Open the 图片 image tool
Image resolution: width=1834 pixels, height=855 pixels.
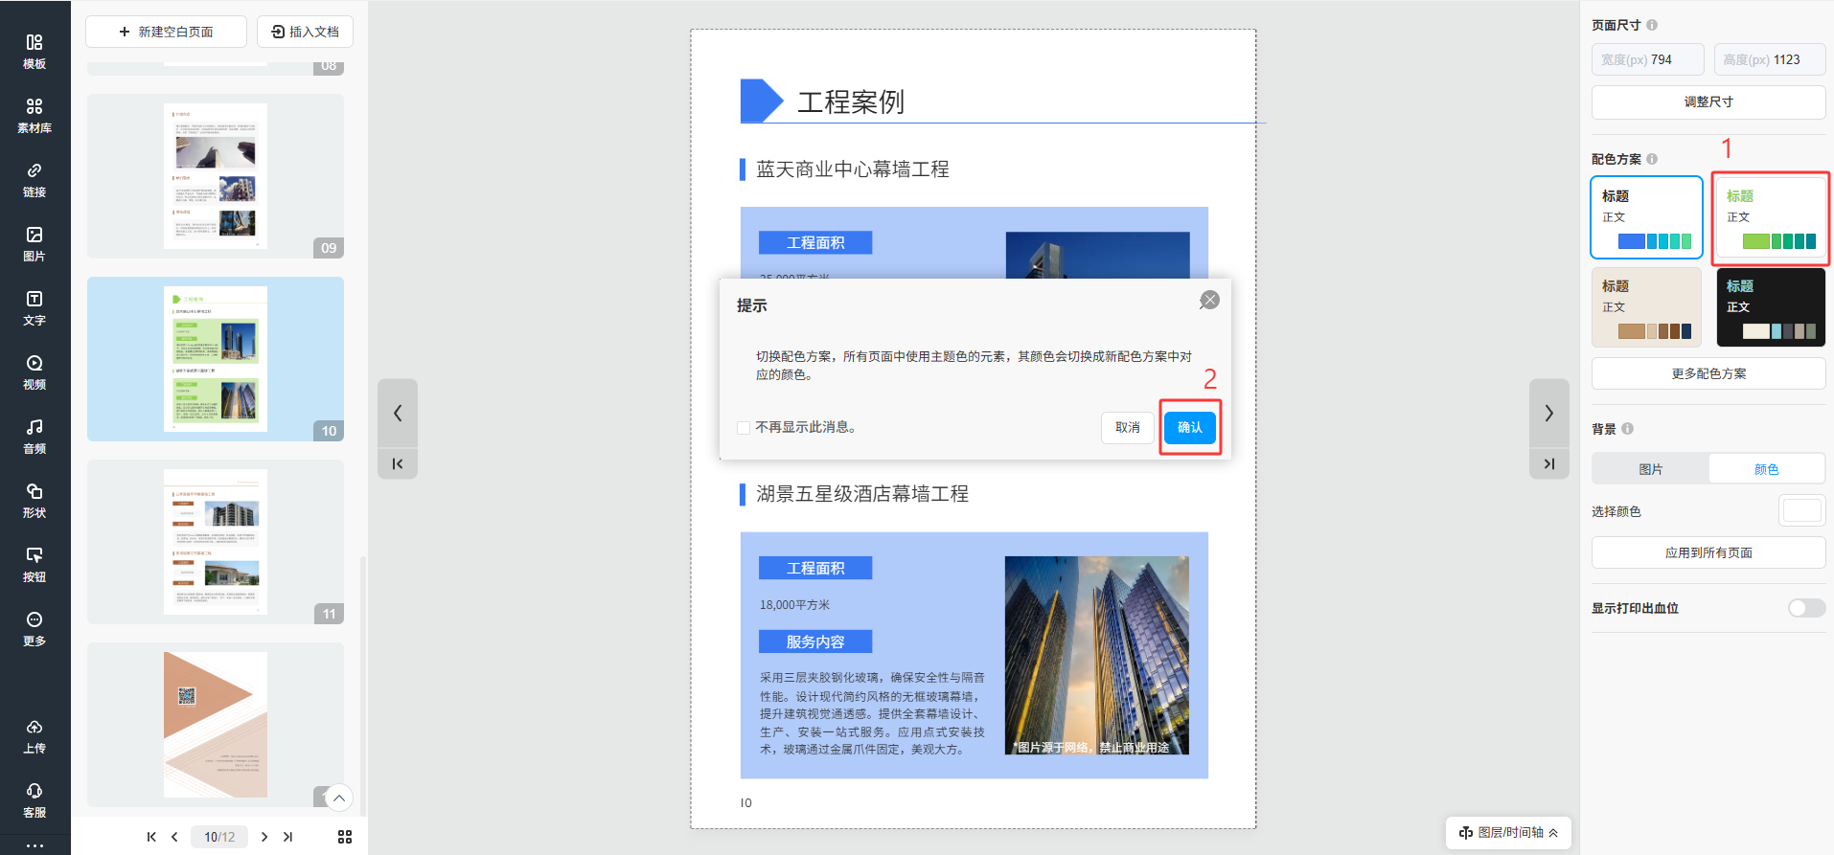pos(34,244)
